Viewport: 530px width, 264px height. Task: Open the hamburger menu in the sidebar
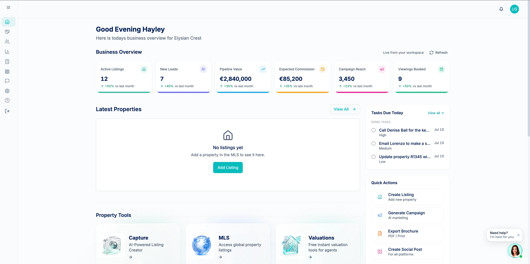pos(8,7)
